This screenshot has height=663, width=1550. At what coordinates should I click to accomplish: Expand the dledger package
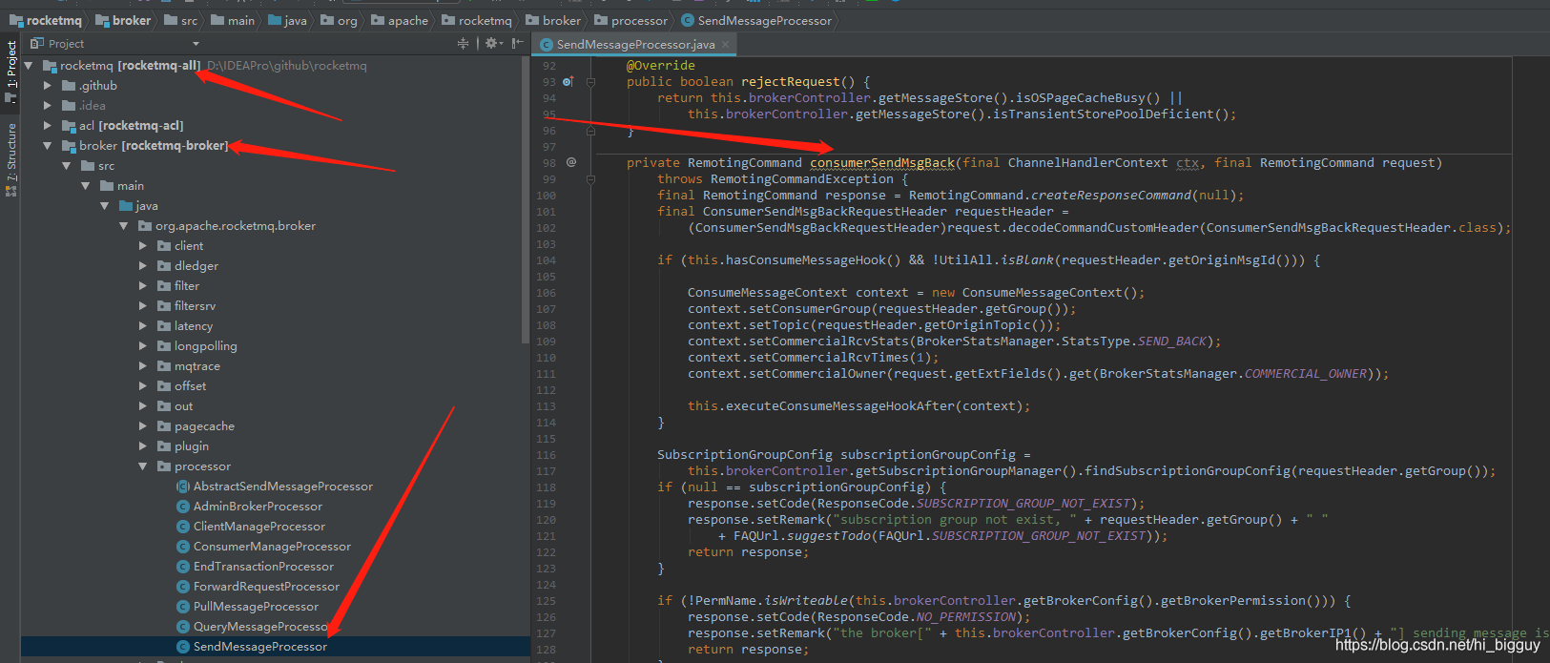pyautogui.click(x=143, y=266)
